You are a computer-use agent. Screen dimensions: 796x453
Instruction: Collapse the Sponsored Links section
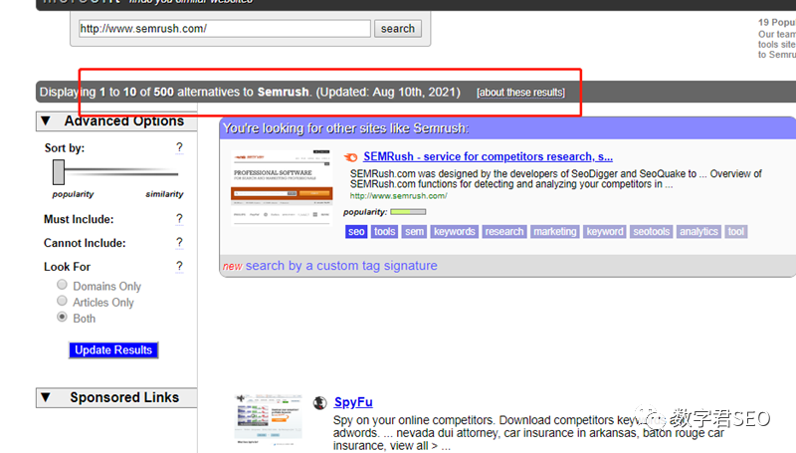coord(46,397)
